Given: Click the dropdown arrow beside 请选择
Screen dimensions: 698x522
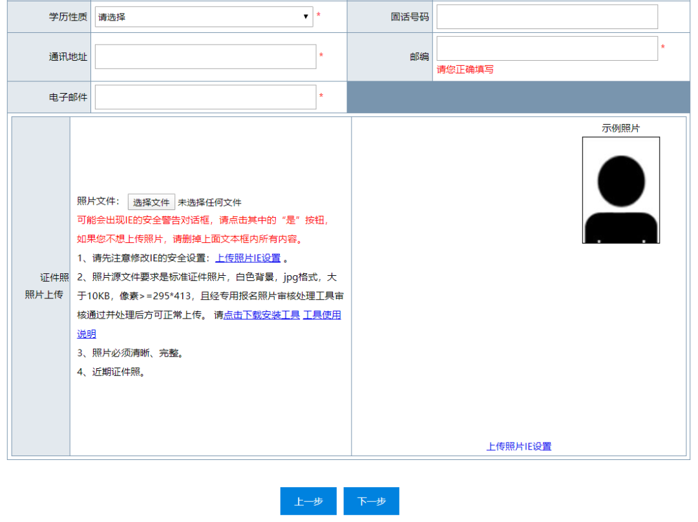Looking at the screenshot, I should pyautogui.click(x=305, y=16).
